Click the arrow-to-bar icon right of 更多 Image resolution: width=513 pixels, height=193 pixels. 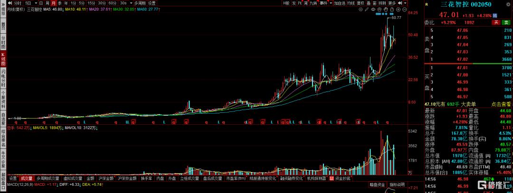click(x=400, y=3)
